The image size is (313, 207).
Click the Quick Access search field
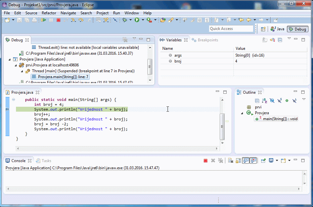231,29
